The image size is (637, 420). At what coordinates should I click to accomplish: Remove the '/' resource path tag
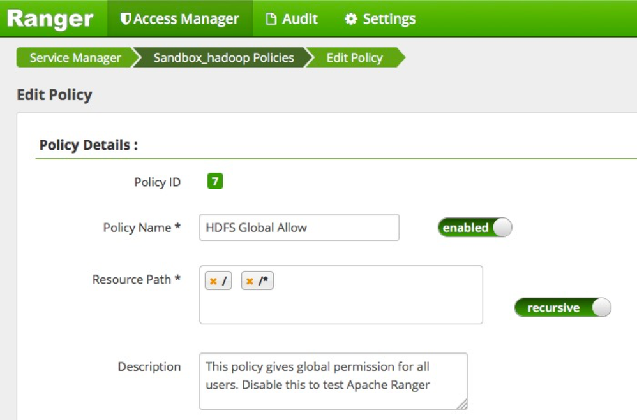click(213, 281)
